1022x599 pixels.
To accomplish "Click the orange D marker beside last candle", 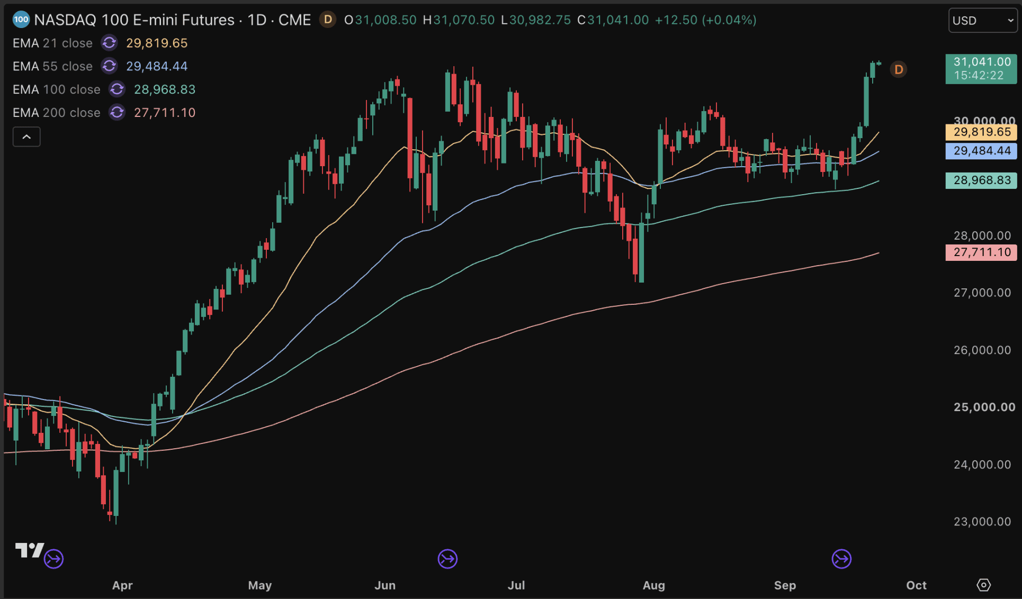I will pos(899,69).
